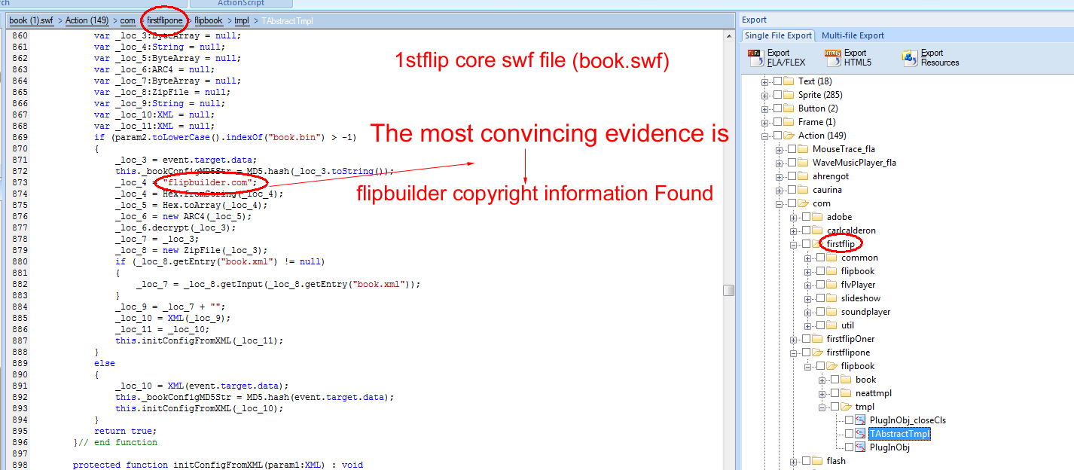Viewport: 1074px width, 470px height.
Task: Click line number 869 in the gutter
Action: pos(20,137)
